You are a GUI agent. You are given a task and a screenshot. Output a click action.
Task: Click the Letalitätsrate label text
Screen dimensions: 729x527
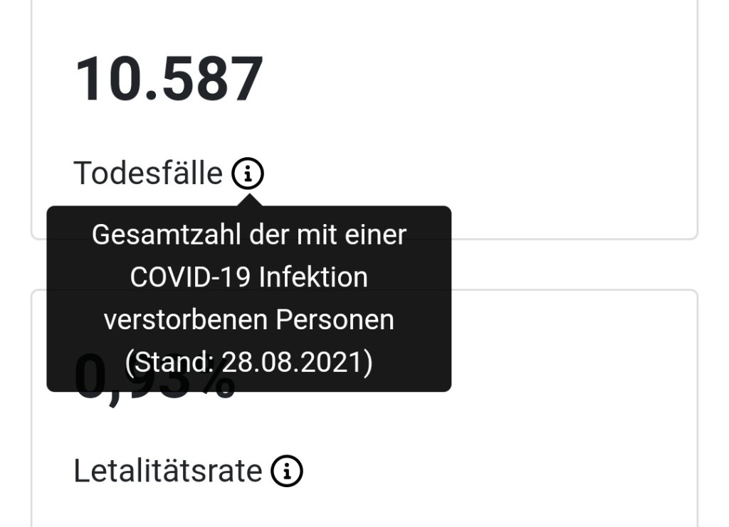[x=168, y=471]
